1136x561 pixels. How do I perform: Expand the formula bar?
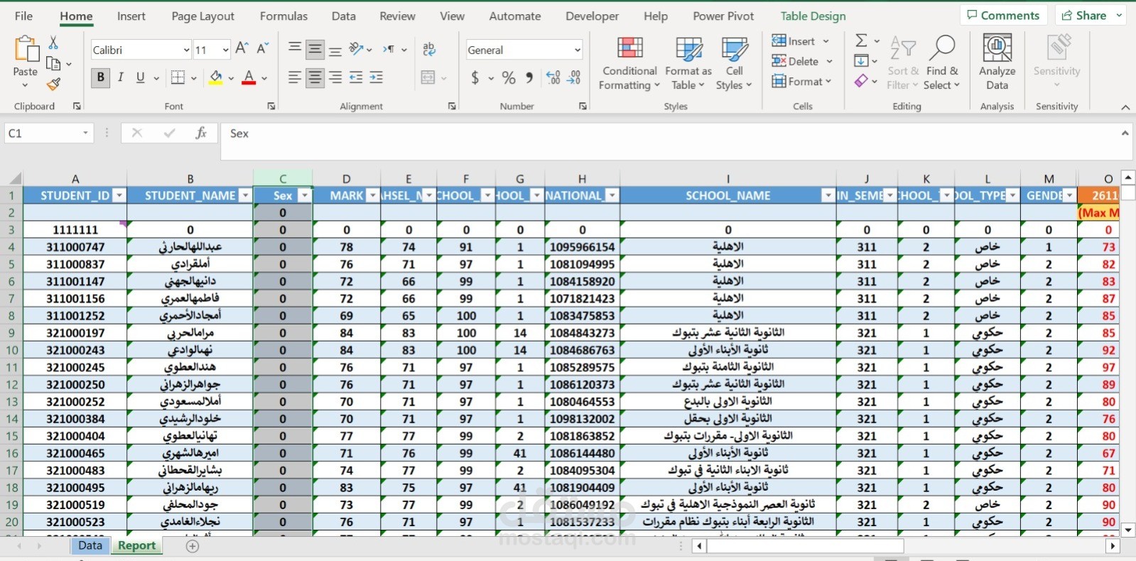(x=1125, y=133)
